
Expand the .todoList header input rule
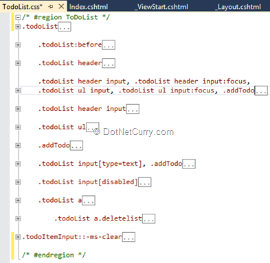[x=18, y=109]
